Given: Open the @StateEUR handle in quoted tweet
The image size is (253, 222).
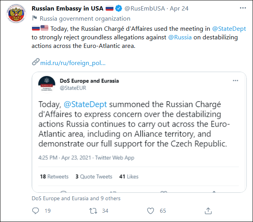Looking at the screenshot, I should 73,88.
